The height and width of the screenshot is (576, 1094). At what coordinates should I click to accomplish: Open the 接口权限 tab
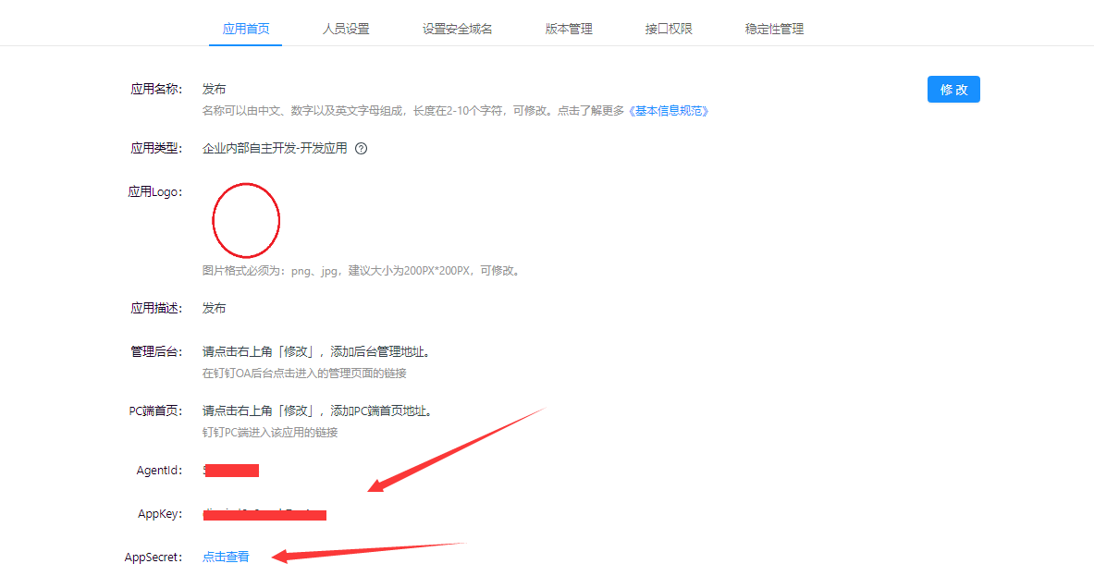(669, 29)
